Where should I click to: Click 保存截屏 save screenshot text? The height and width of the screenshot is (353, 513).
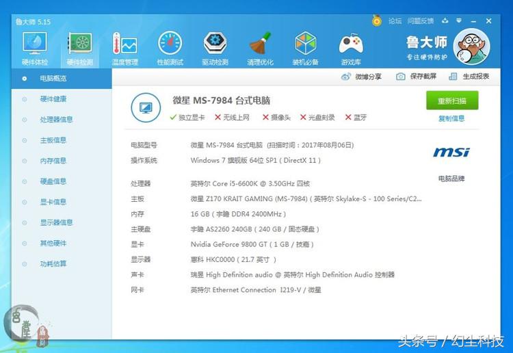click(x=423, y=77)
